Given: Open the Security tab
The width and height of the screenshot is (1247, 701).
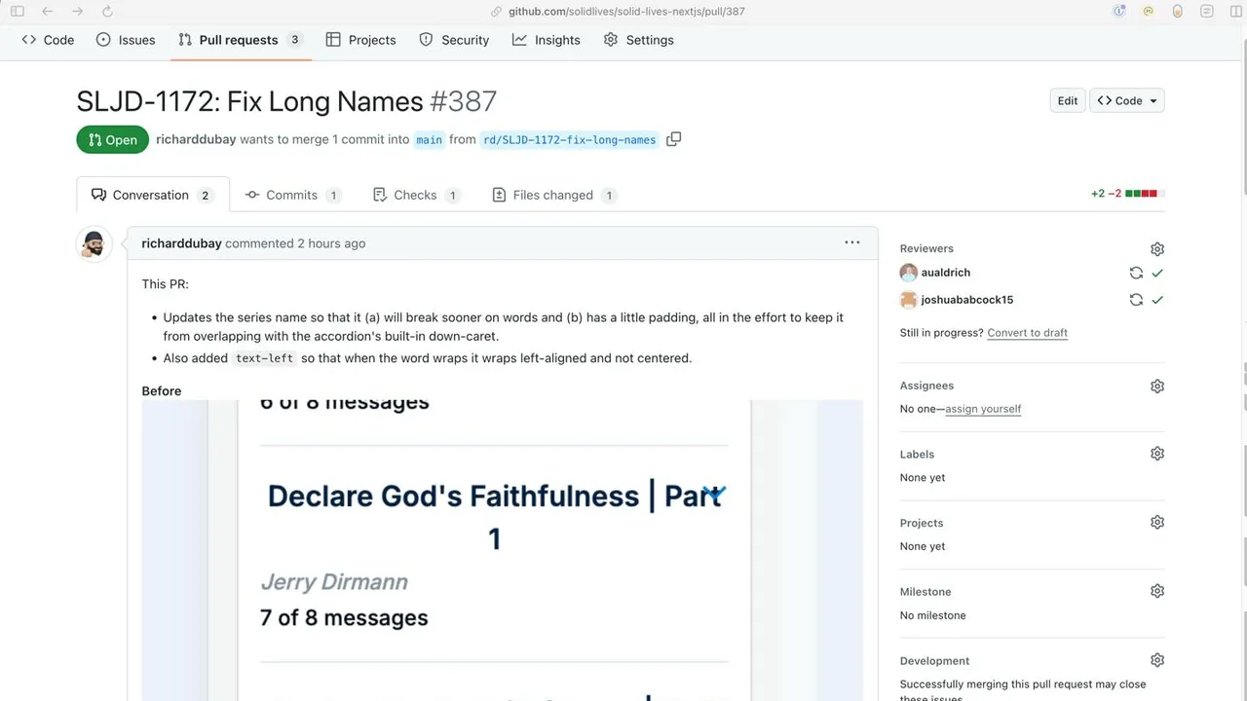Looking at the screenshot, I should [x=454, y=40].
